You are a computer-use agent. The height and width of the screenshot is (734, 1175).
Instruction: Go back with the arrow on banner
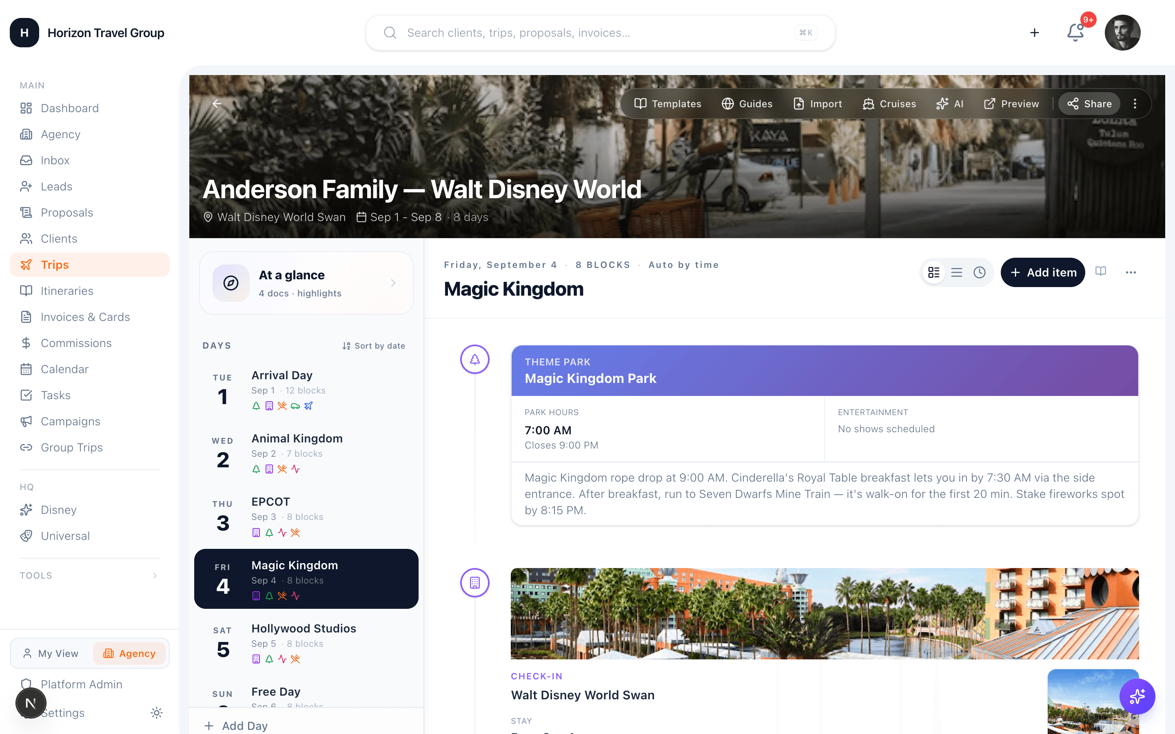217,104
